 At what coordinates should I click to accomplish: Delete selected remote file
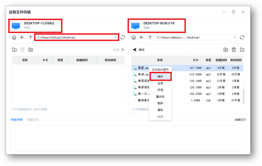click(x=234, y=50)
